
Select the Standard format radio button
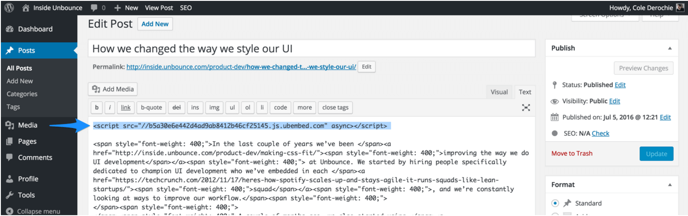555,203
